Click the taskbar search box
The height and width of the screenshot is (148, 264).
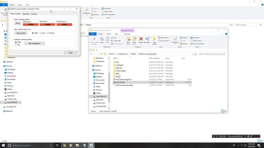click(x=30, y=145)
